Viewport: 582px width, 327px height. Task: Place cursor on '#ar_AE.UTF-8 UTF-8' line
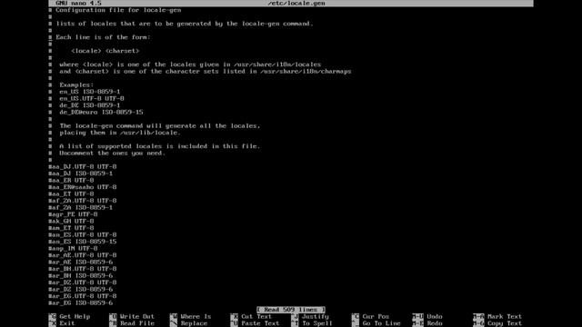(x=83, y=255)
